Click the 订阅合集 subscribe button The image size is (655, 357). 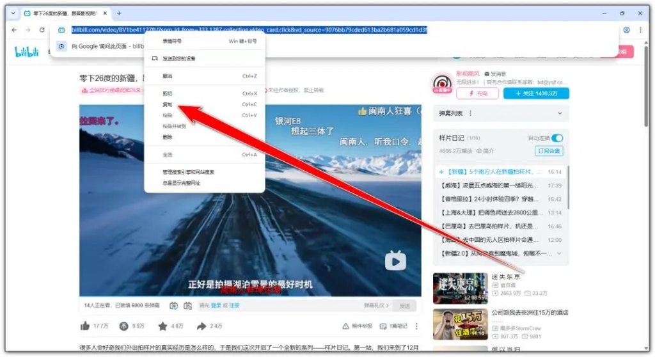coord(549,151)
